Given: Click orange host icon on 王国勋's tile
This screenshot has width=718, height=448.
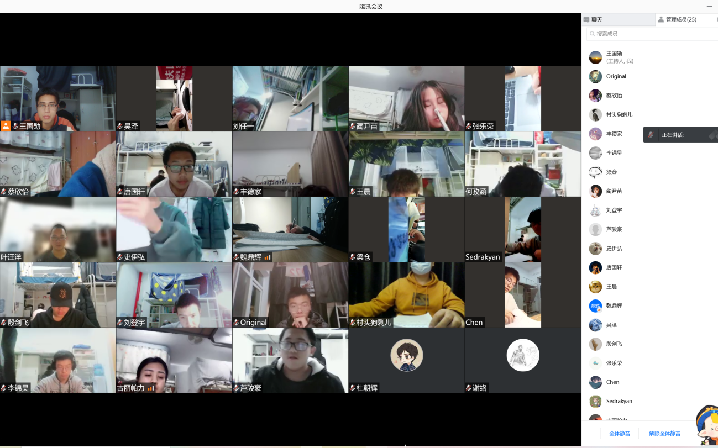Looking at the screenshot, I should 6,126.
